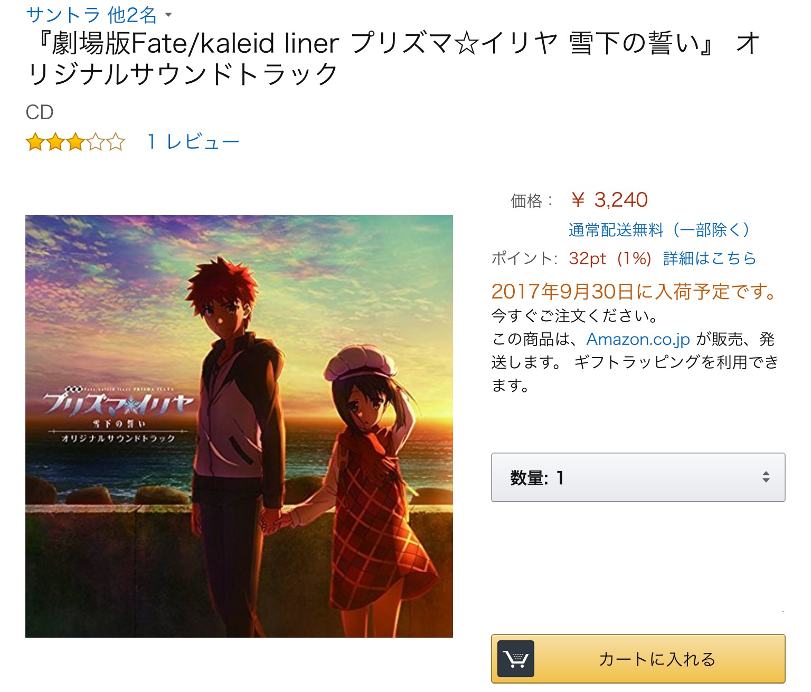Screen dimensions: 811x692
Task: Click the quantity selector up-down arrows
Action: (766, 477)
